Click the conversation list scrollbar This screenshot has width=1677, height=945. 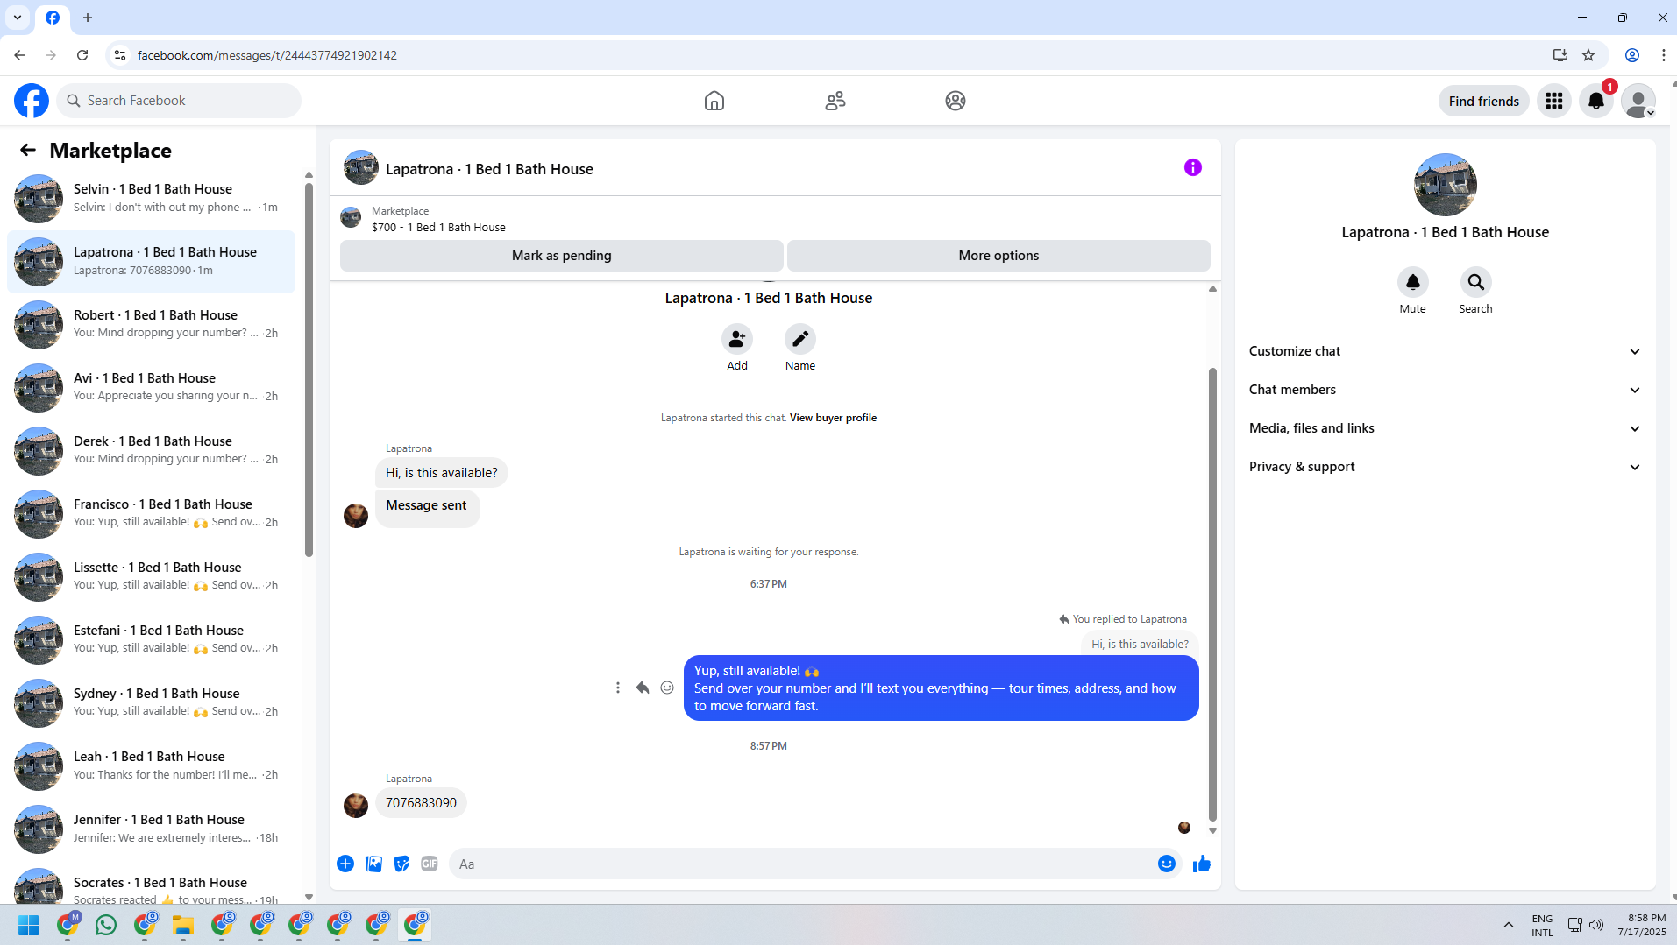309,370
